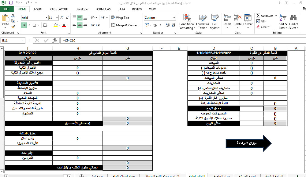Click the Insert cells button
The height and width of the screenshot is (177, 306).
pos(227,22)
